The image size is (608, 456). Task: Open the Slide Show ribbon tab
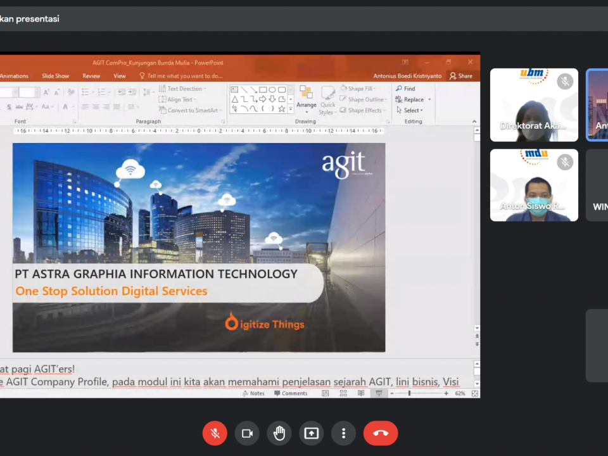coord(56,76)
